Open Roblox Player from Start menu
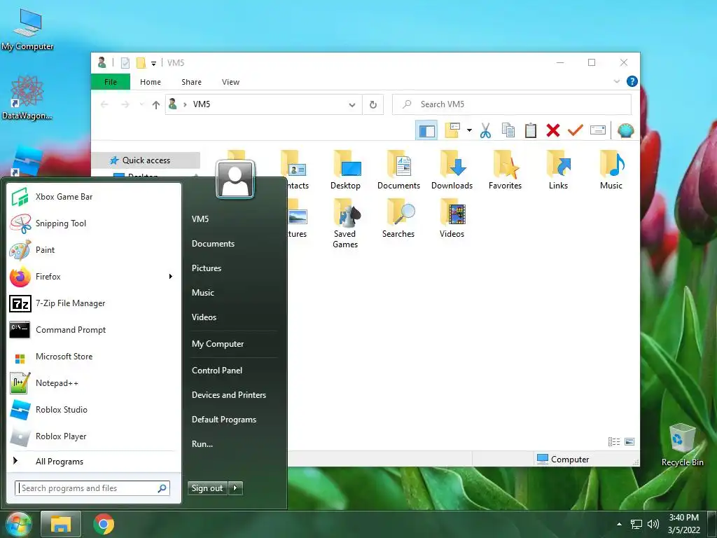This screenshot has height=538, width=717. [94, 436]
